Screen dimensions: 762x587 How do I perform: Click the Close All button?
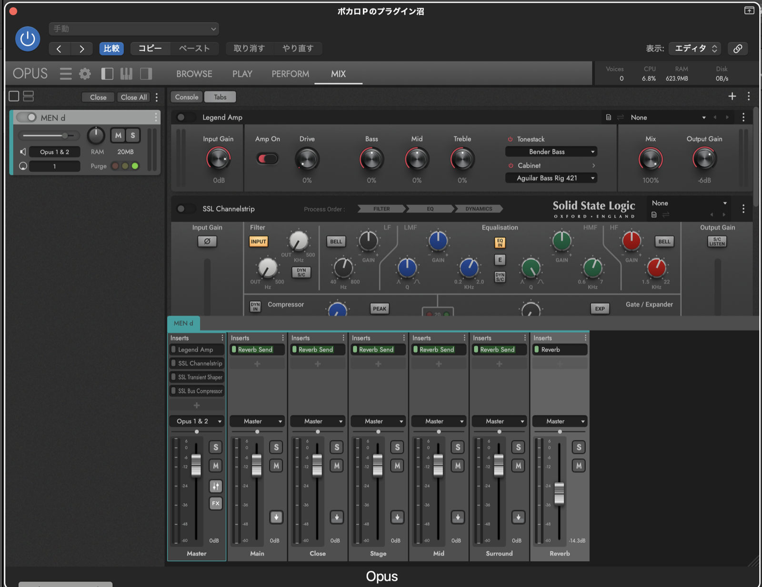[134, 97]
